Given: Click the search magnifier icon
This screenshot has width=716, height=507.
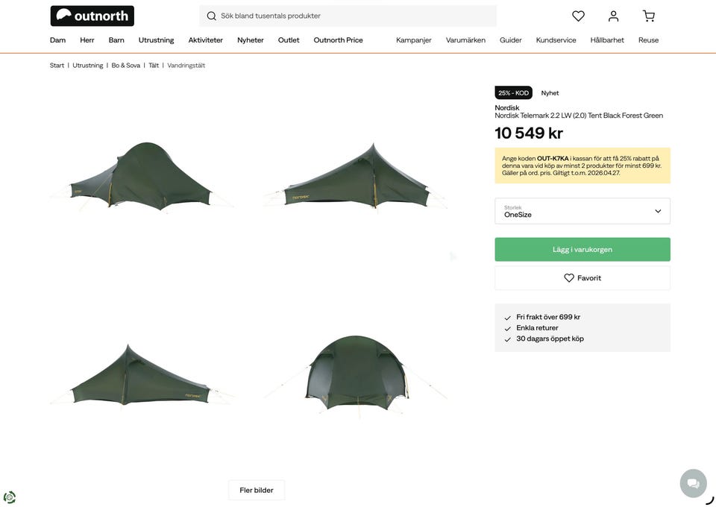Looking at the screenshot, I should tap(211, 16).
